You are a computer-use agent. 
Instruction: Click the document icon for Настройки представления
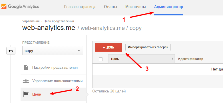[26, 68]
